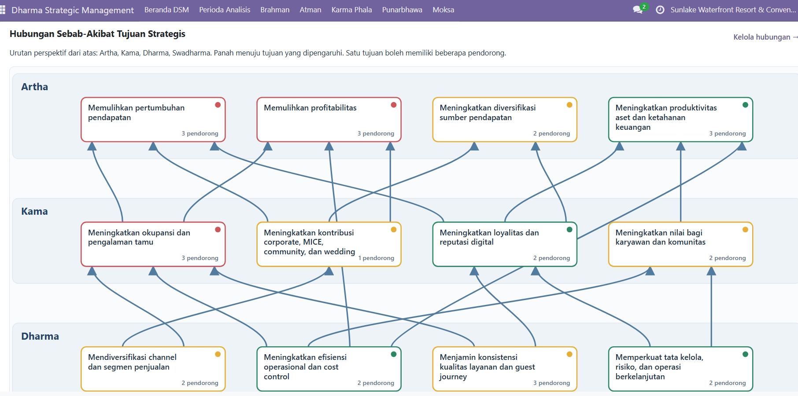
Task: Open the Moksa menu
Action: [443, 10]
